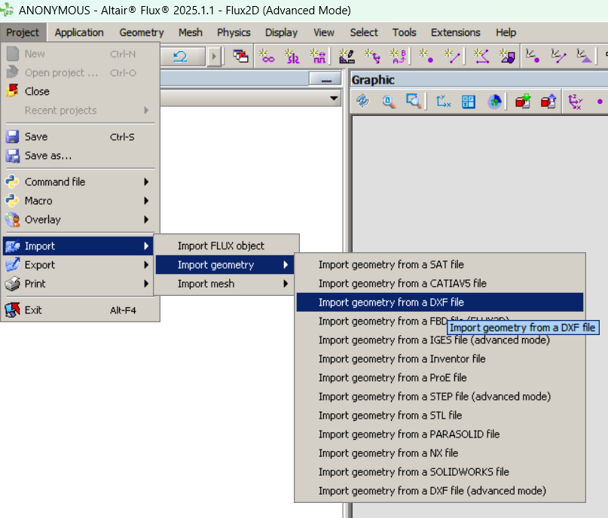Viewport: 608px width, 518px height.
Task: Click the select points icon
Action: click(x=533, y=56)
